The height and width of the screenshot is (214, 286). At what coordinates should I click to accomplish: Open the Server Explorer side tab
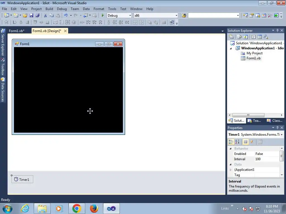tap(3, 43)
